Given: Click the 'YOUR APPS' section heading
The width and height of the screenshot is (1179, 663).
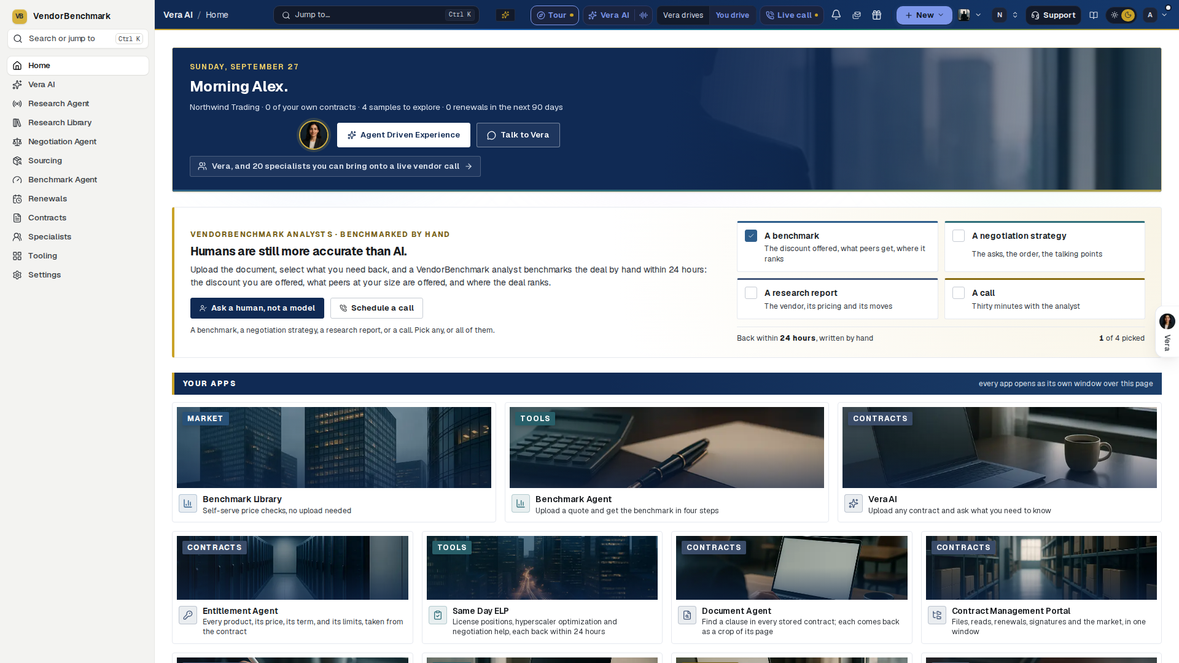Looking at the screenshot, I should pyautogui.click(x=209, y=384).
